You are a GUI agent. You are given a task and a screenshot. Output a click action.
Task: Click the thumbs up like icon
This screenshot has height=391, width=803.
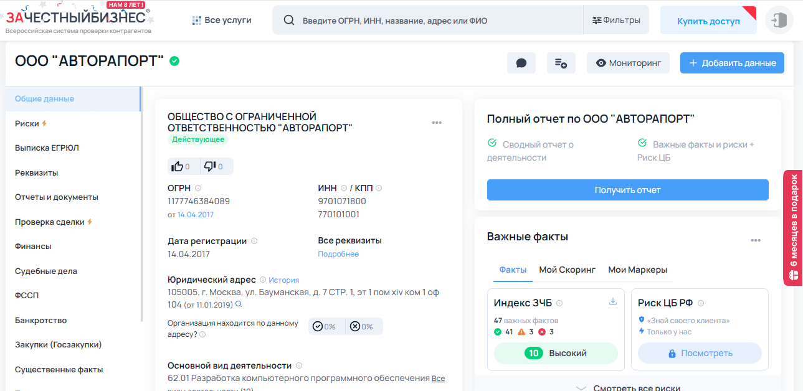(178, 166)
